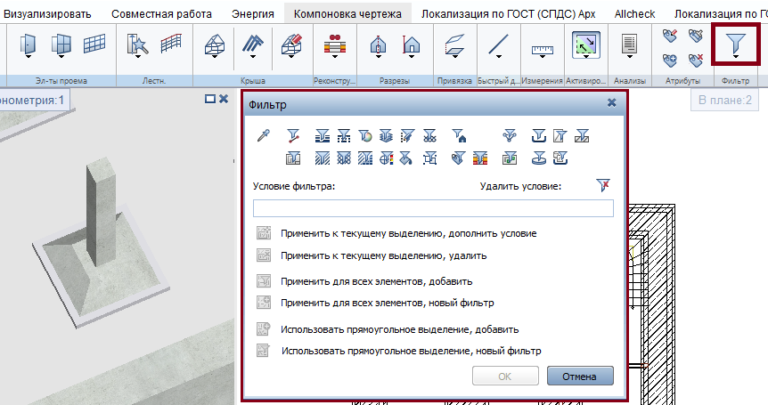Choose the filter by pen thickness icon

coord(323,135)
